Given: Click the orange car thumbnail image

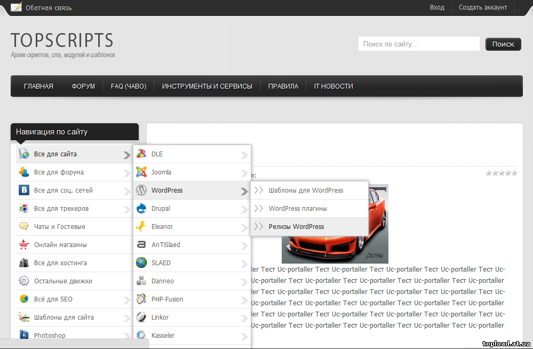Looking at the screenshot, I should pos(335,224).
